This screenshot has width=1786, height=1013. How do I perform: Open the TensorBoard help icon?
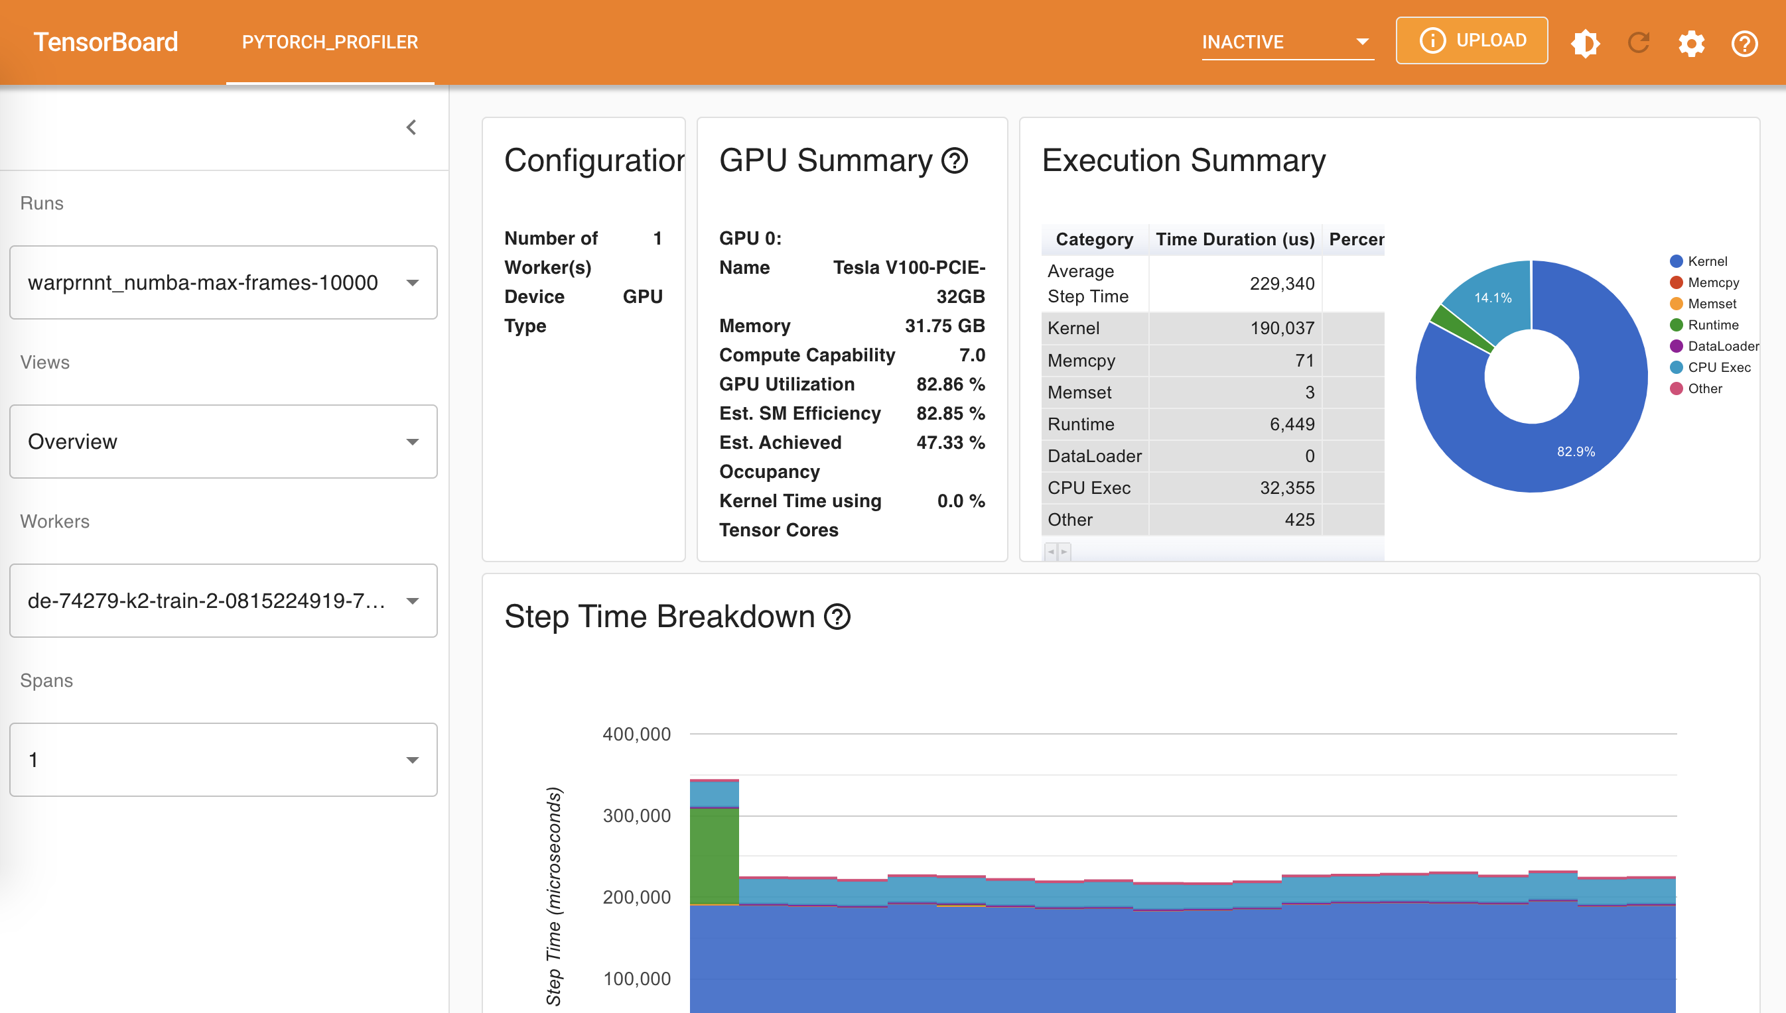[x=1744, y=43]
